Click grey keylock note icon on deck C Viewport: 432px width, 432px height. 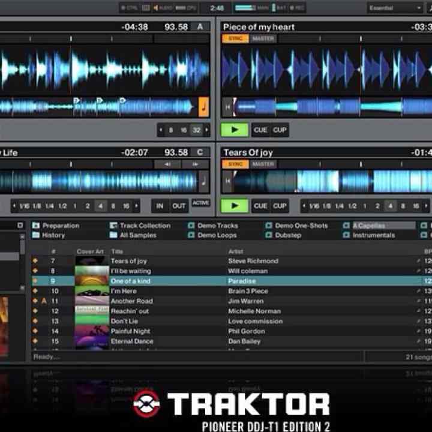click(x=203, y=181)
